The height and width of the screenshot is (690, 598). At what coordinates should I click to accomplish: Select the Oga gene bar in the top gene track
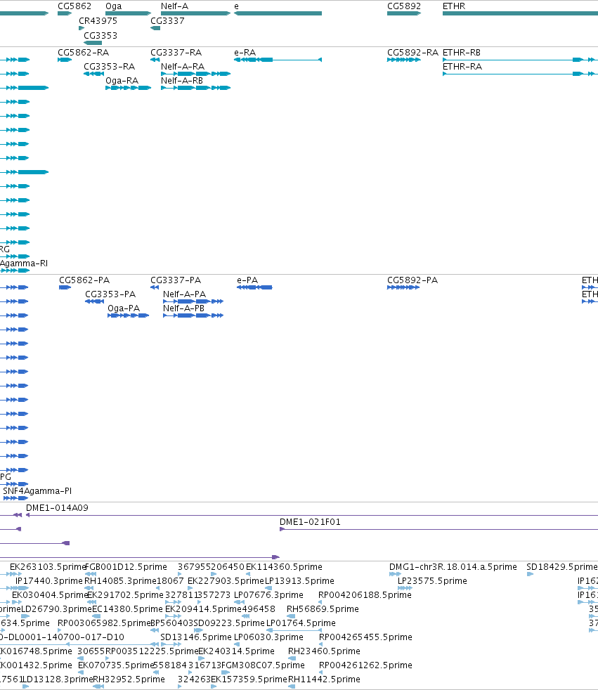tap(128, 13)
